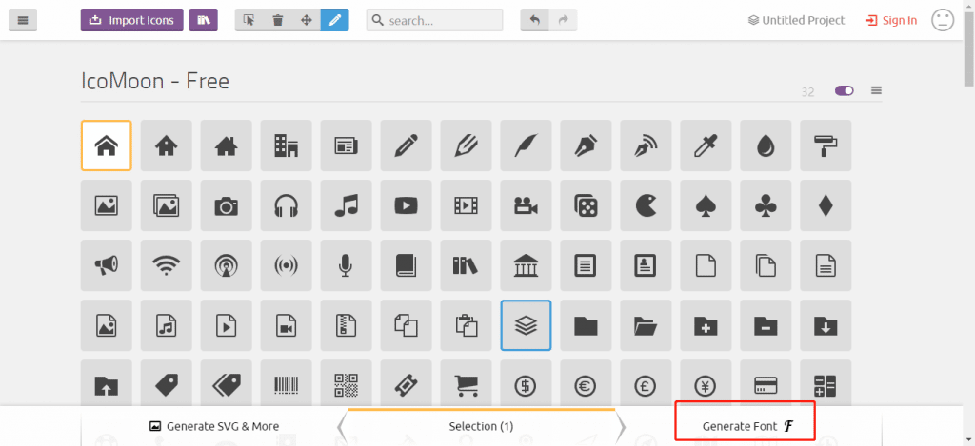The image size is (975, 446).
Task: Select the folder download icon
Action: (826, 325)
